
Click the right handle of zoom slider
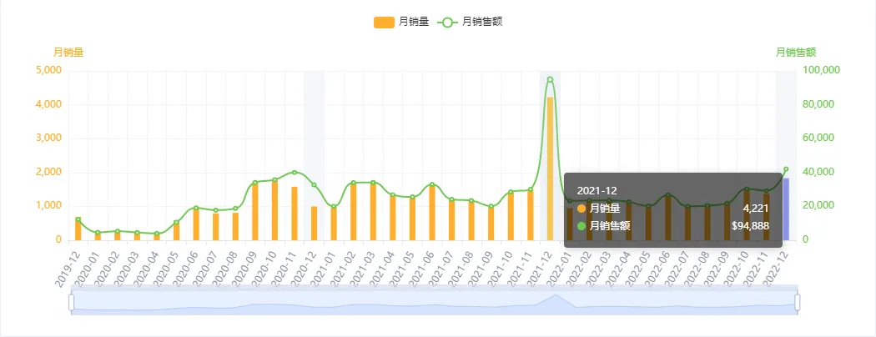click(x=798, y=302)
